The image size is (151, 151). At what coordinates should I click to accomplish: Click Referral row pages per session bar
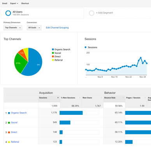click(129, 142)
